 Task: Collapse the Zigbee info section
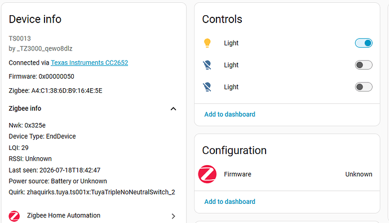tap(174, 109)
